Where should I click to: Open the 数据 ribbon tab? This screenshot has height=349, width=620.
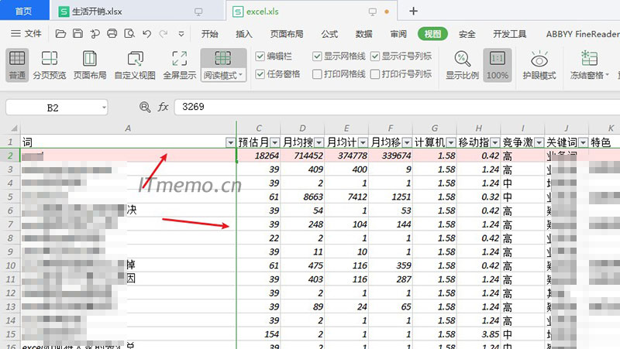tap(363, 34)
